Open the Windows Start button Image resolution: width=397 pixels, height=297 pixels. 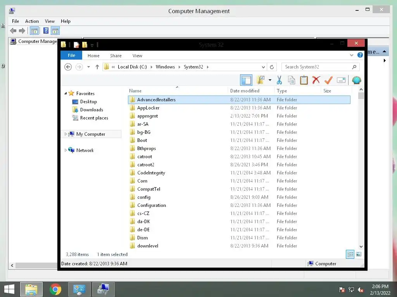tap(9, 289)
